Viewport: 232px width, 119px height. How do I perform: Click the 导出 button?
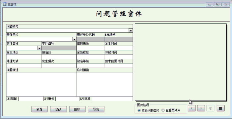point(96,109)
